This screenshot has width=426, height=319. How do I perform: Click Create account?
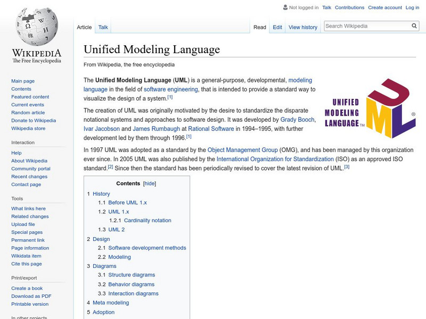[x=384, y=7]
